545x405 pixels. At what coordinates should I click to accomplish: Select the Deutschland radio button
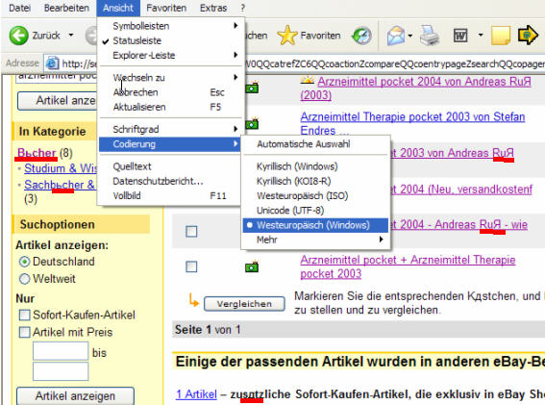click(24, 262)
